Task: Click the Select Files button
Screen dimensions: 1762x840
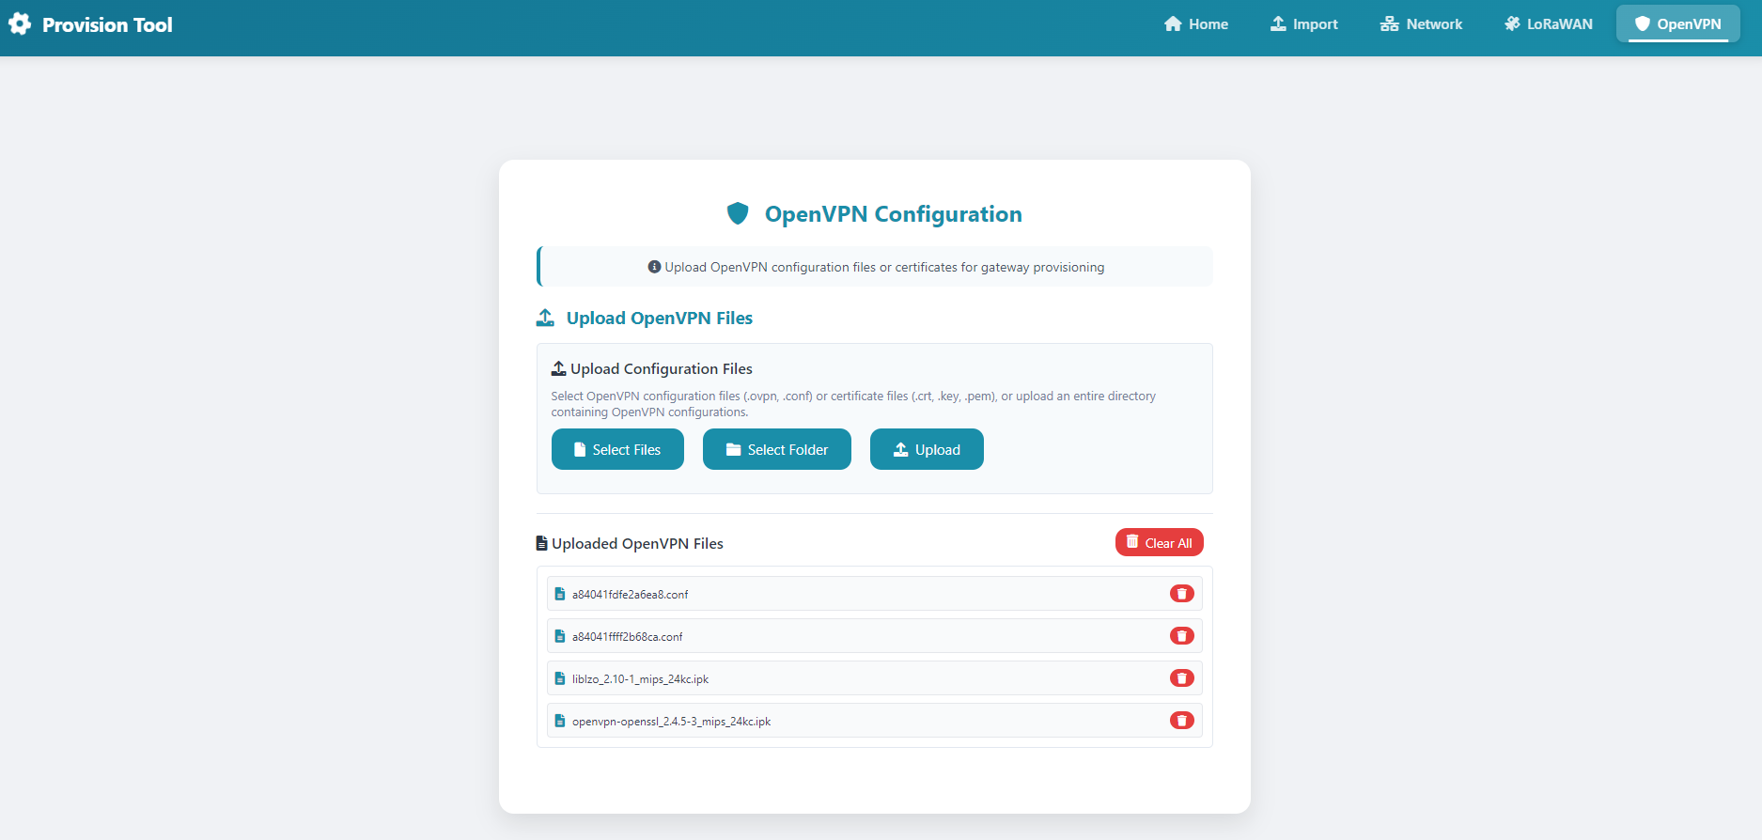Action: (617, 449)
